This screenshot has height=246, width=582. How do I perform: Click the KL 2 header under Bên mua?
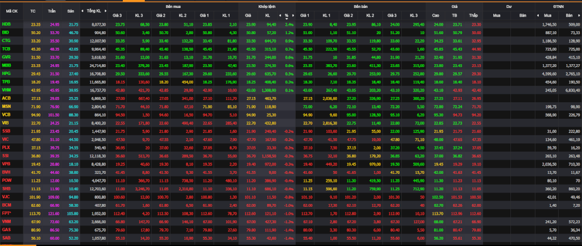(x=182, y=15)
